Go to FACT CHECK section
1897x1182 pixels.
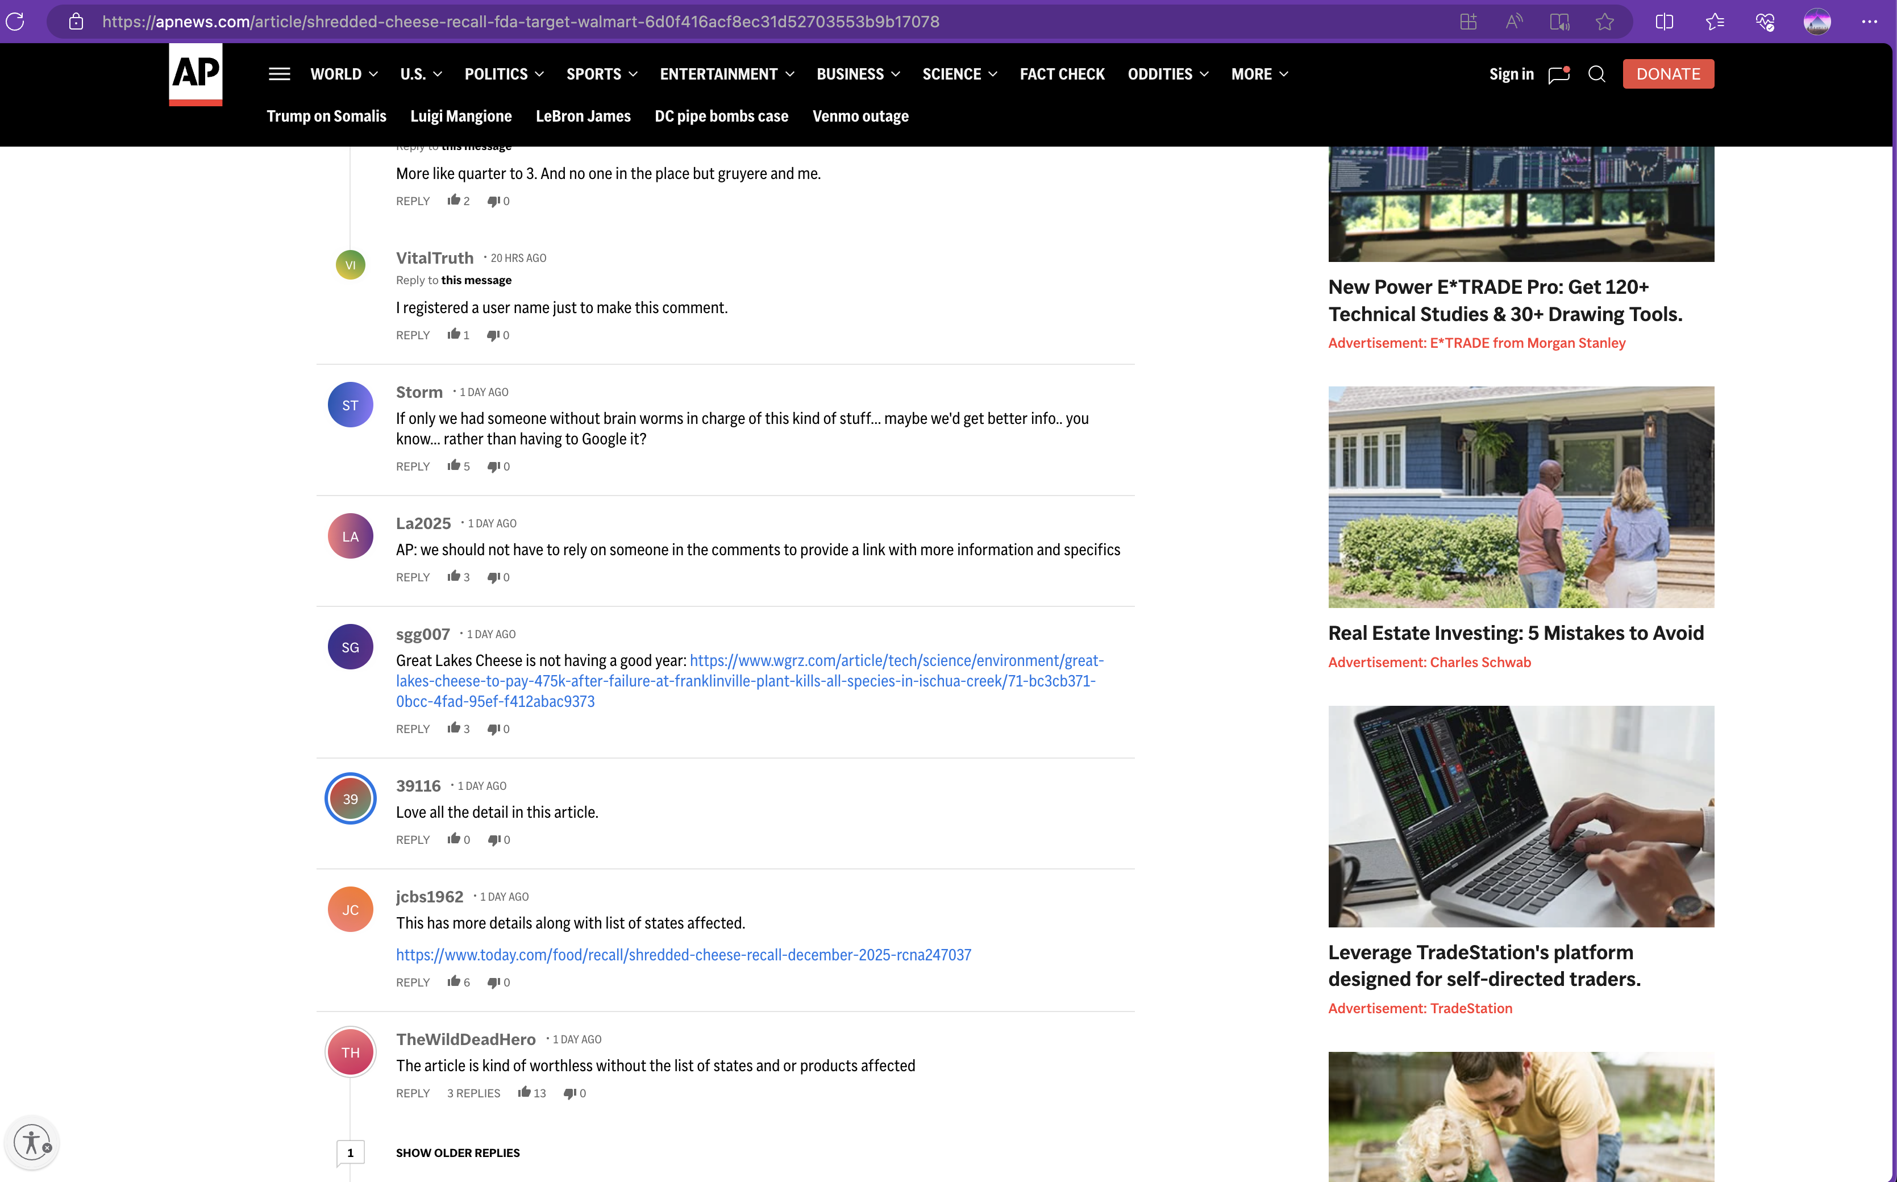point(1062,74)
